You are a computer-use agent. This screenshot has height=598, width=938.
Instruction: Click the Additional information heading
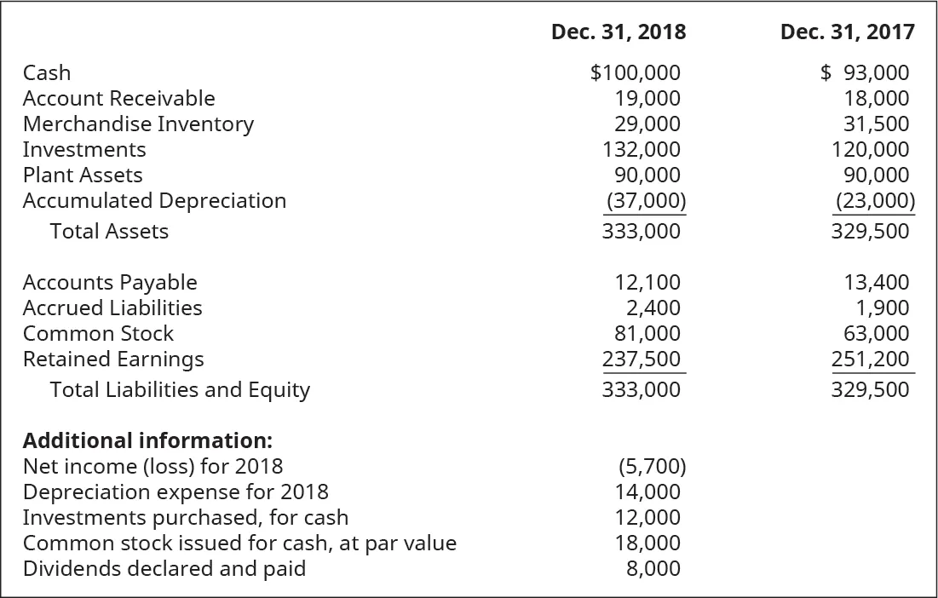click(x=147, y=441)
